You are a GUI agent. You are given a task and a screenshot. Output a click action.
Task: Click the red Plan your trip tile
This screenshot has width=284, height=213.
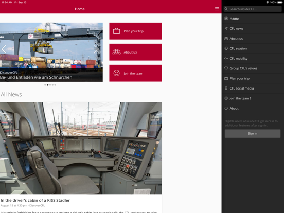pyautogui.click(x=135, y=31)
